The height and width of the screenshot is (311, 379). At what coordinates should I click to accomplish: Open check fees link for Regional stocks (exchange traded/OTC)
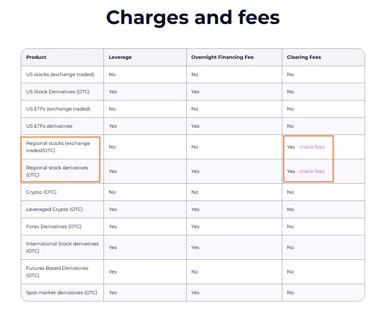click(312, 147)
